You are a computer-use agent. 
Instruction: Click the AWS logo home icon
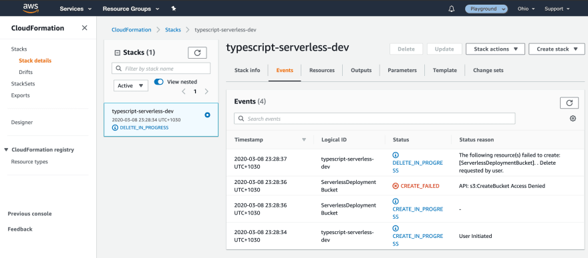31,8
